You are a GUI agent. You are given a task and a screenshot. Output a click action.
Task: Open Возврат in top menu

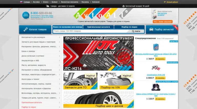click(55, 2)
